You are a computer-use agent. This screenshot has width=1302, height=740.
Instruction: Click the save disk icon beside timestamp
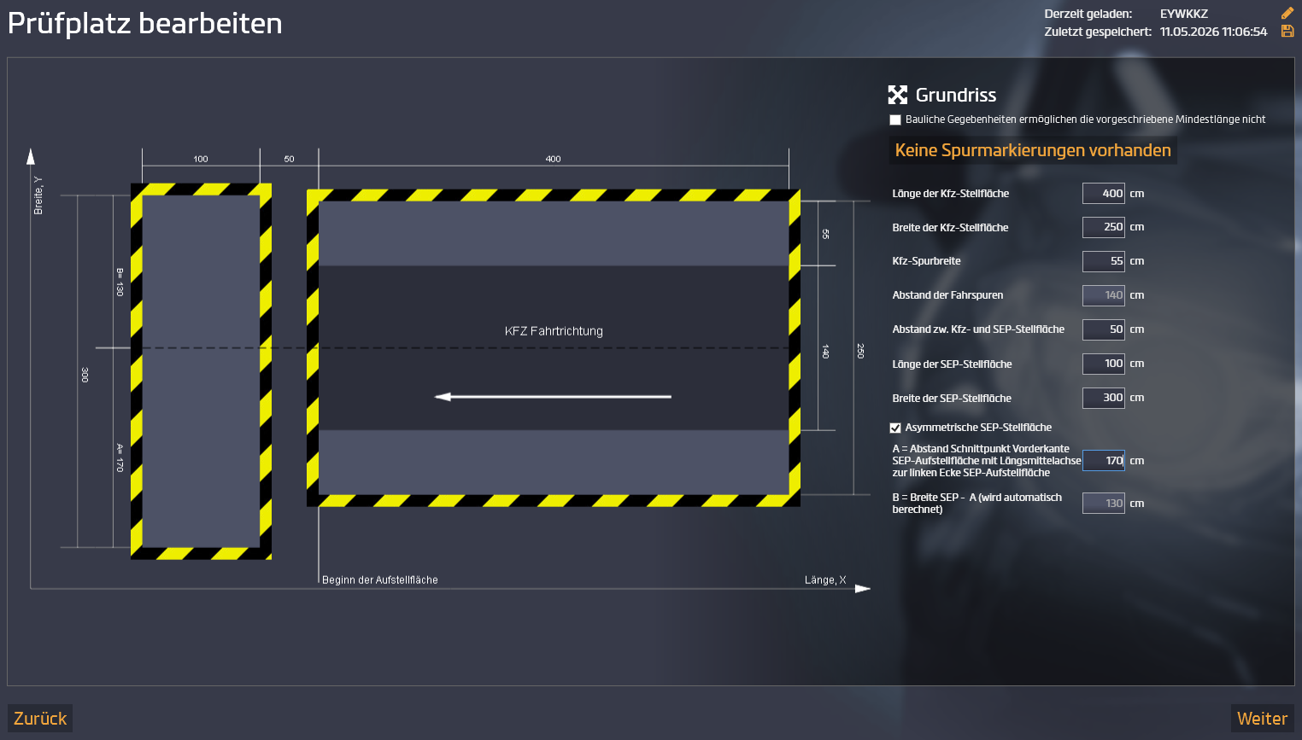pyautogui.click(x=1287, y=32)
